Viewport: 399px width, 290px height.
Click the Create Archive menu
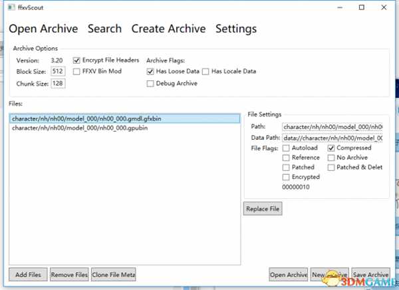pyautogui.click(x=168, y=29)
